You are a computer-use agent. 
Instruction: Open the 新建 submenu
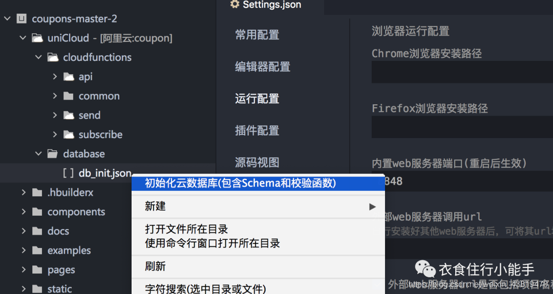coord(258,207)
